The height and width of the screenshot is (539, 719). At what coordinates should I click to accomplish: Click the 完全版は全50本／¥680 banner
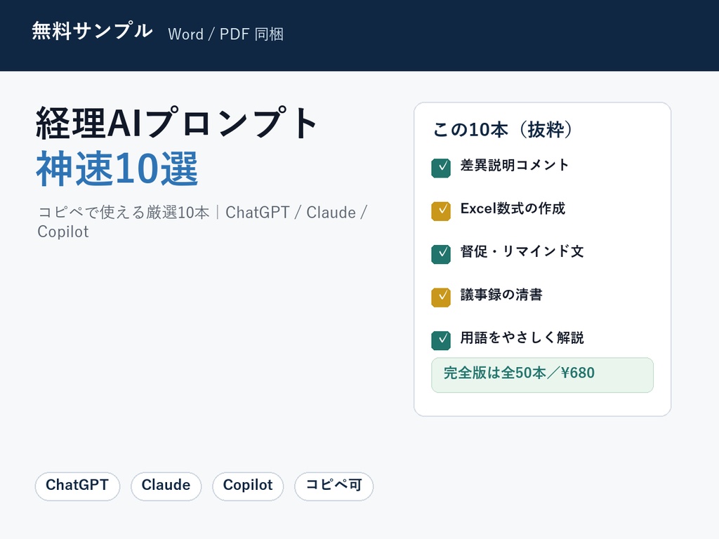coord(543,375)
